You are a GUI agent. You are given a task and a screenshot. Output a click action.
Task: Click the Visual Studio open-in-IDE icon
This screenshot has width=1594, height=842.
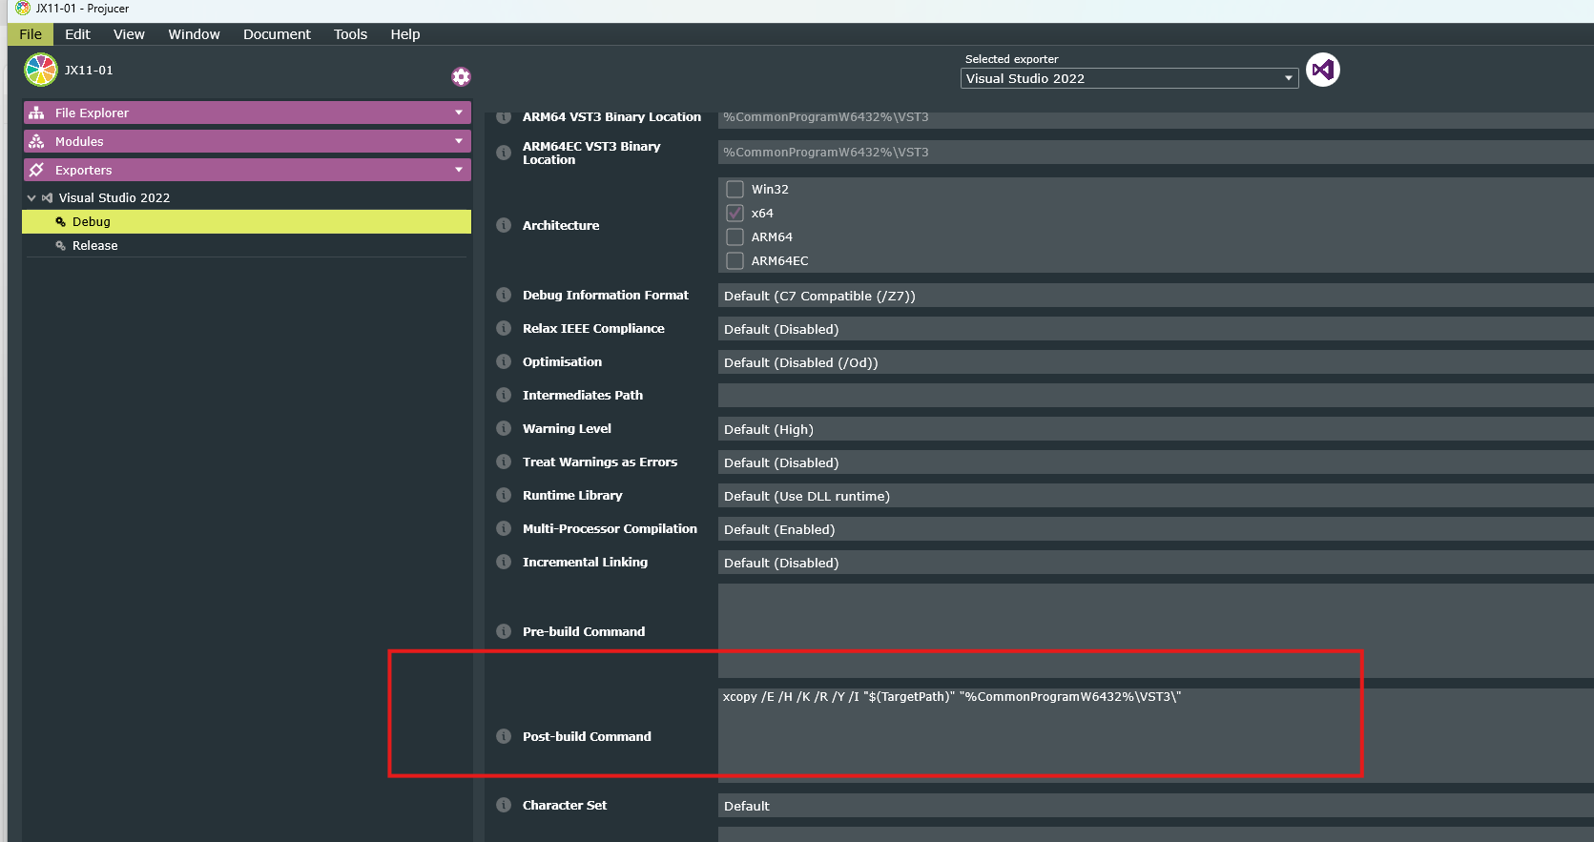coord(1322,70)
